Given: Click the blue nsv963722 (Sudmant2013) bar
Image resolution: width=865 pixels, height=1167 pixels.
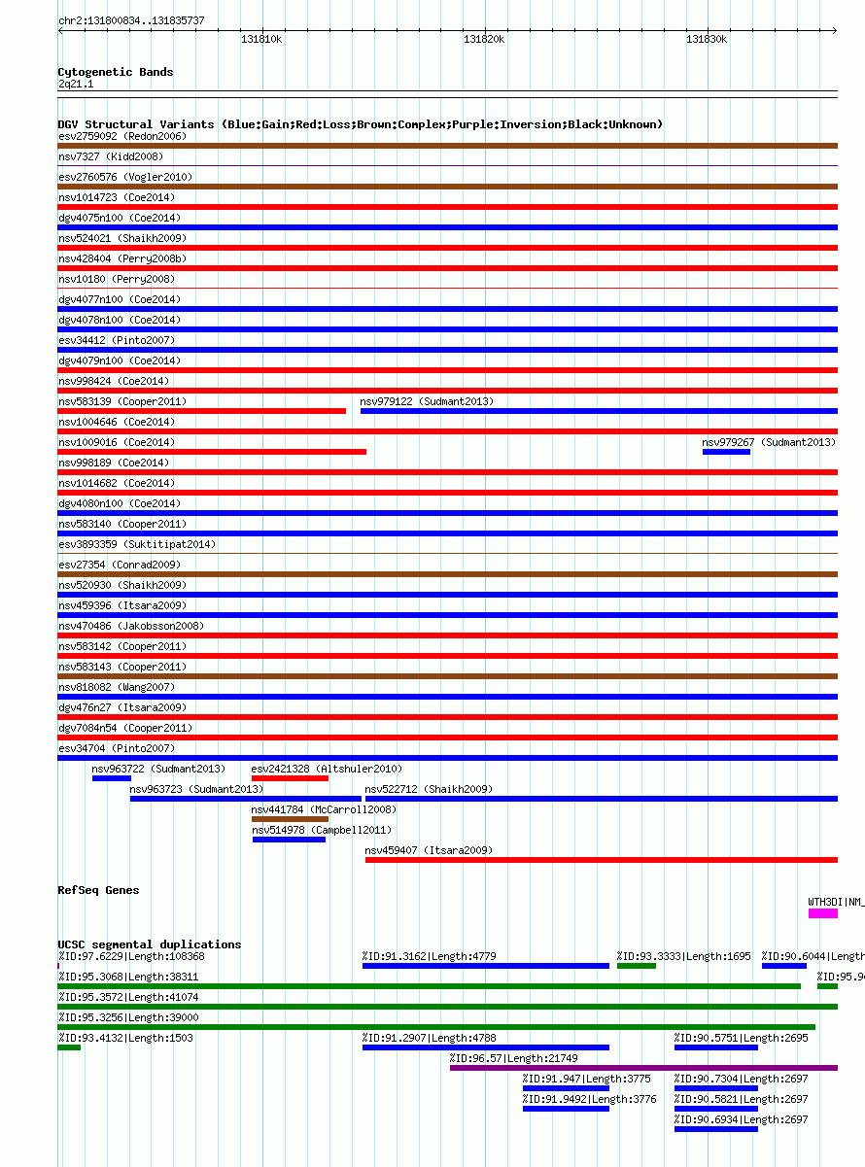Looking at the screenshot, I should click(111, 778).
